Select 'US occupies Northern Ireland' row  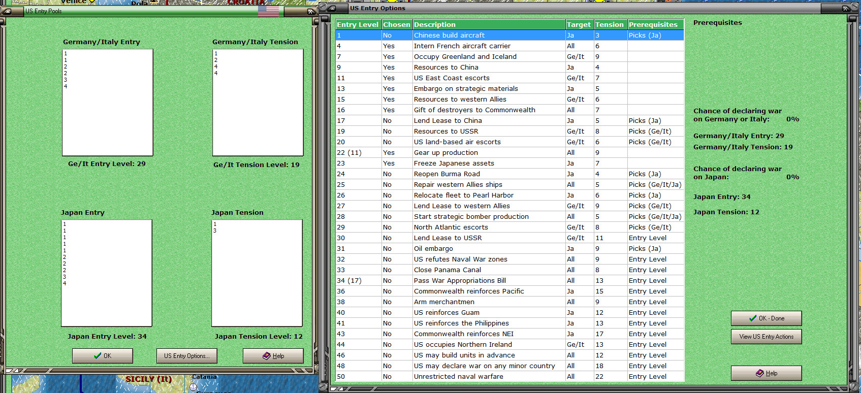pos(510,345)
